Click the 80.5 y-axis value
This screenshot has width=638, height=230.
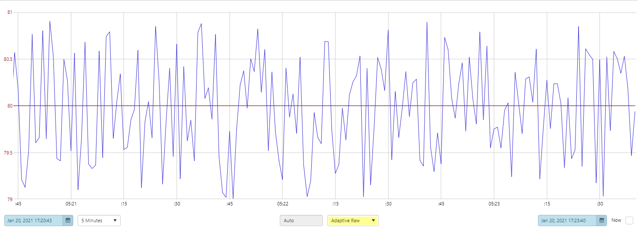pos(8,59)
